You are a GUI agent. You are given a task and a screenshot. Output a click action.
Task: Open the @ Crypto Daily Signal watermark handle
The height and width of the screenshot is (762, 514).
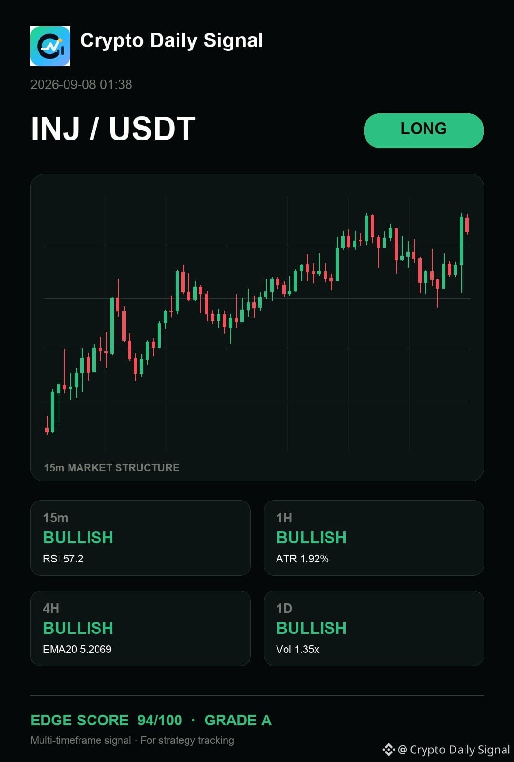click(454, 750)
